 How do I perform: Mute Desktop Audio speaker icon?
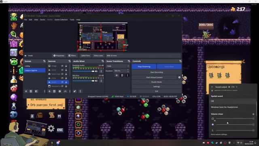click(96, 71)
